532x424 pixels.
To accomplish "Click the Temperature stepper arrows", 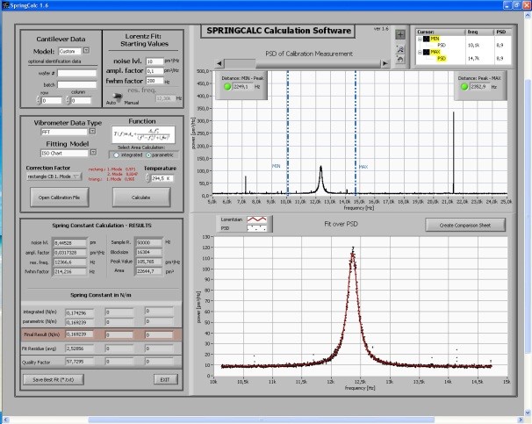I will click(147, 178).
